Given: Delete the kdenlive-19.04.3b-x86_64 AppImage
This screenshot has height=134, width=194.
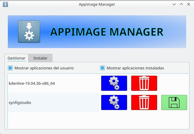Looking at the screenshot, I should point(144,83).
